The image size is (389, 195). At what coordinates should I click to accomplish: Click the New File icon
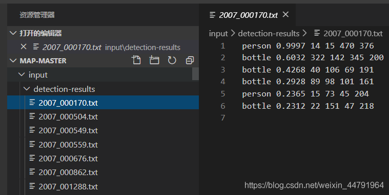(x=136, y=60)
